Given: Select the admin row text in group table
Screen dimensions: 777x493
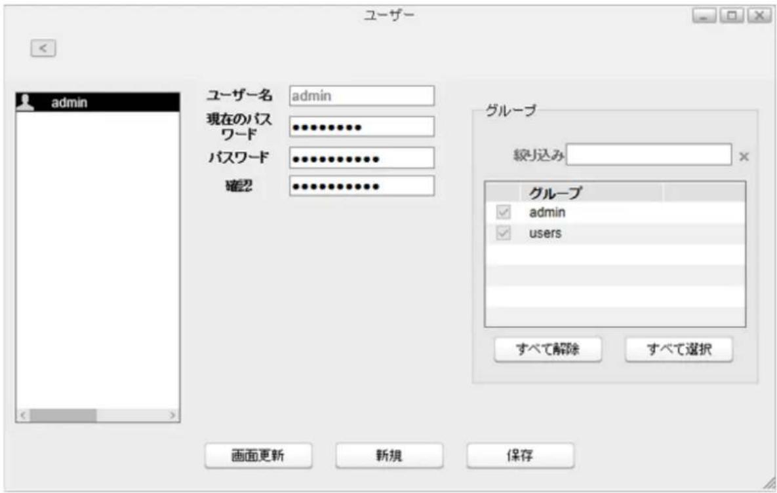Looking at the screenshot, I should coord(547,212).
